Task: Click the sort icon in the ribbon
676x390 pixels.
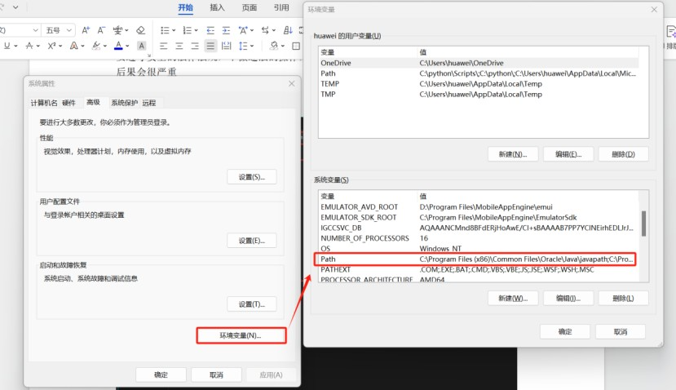Action: click(x=288, y=30)
